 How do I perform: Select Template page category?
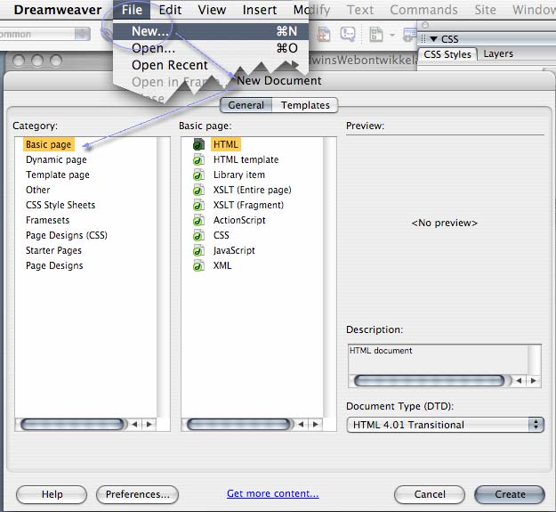point(58,175)
